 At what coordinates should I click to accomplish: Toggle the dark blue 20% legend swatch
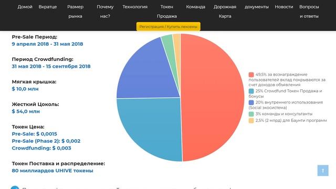pos(251,102)
